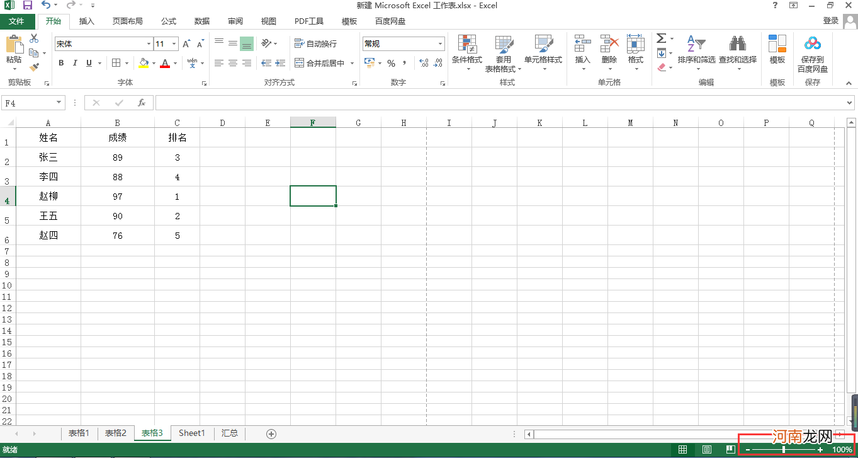Cut the selection with scissors icon
The image size is (858, 458).
(34, 39)
